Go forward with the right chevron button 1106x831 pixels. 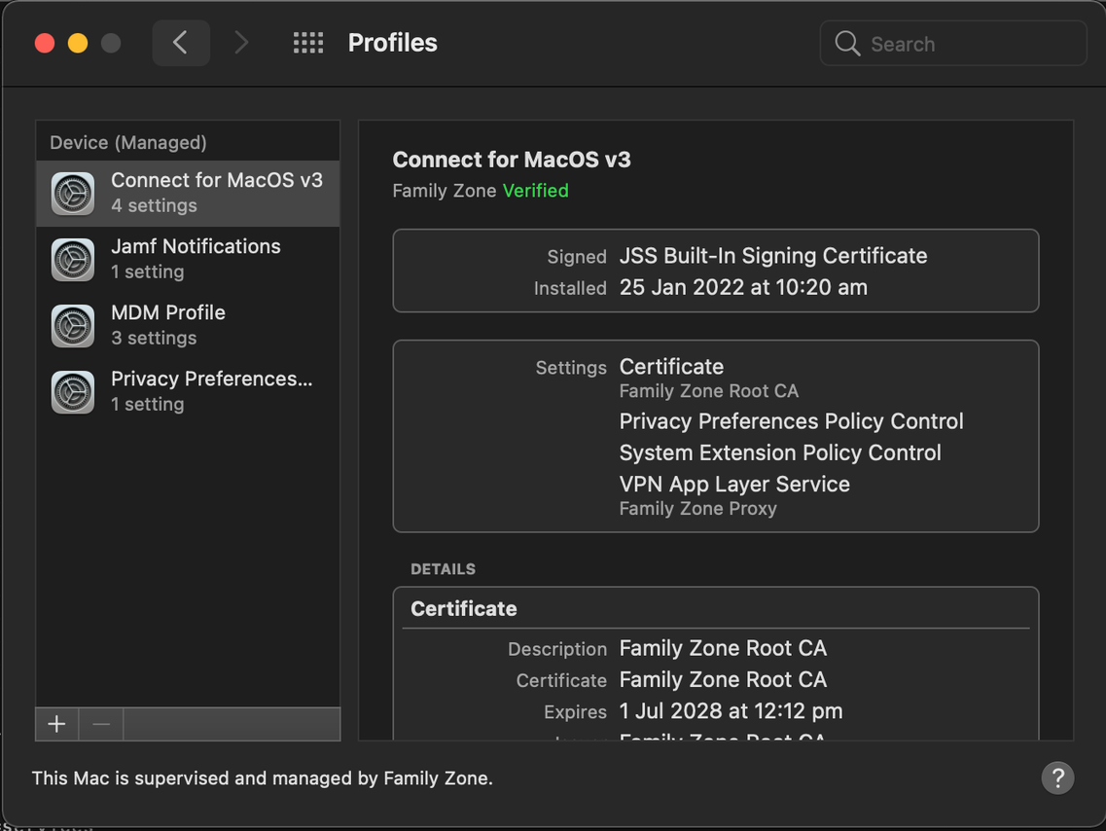241,43
